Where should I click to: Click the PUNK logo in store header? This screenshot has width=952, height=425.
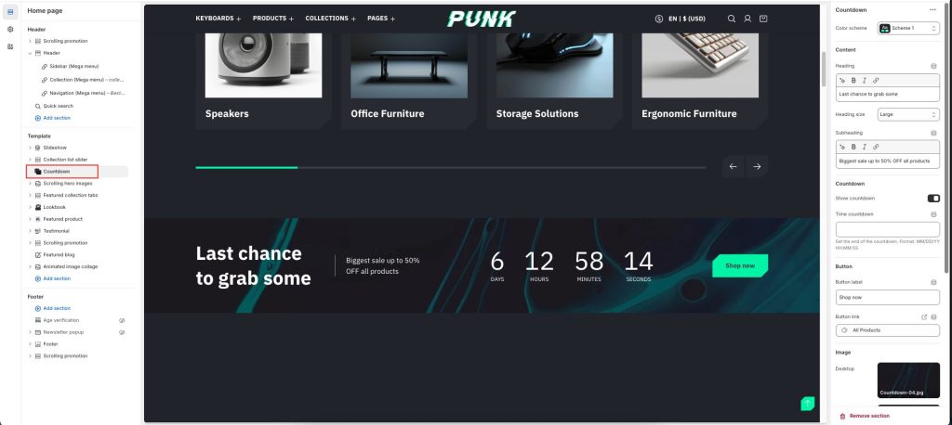[482, 19]
